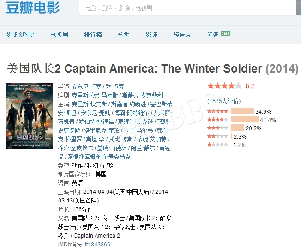Click the 41.4% four-star rating bar
This screenshot has width=301, height=251.
pos(245,120)
